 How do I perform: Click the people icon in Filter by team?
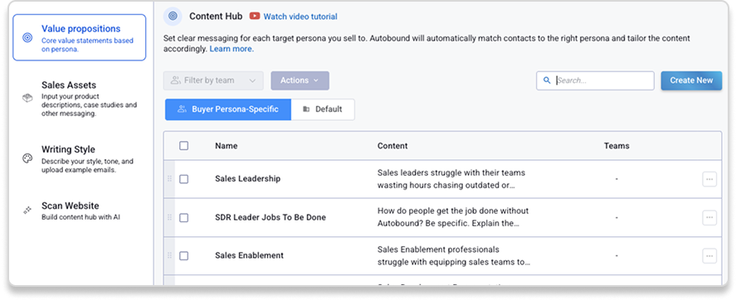176,80
